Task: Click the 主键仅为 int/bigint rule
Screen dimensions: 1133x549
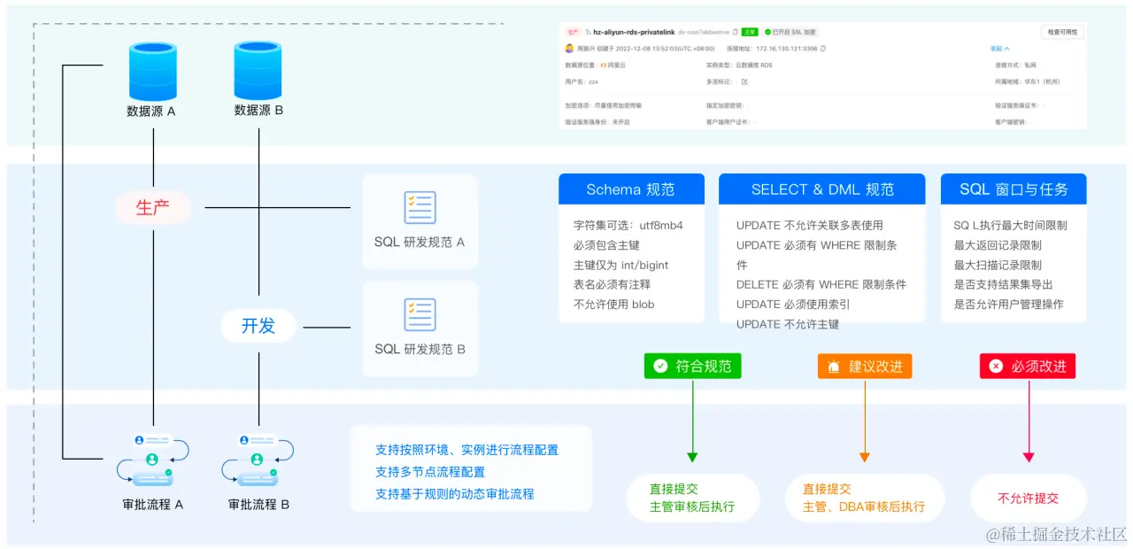Action: (x=620, y=265)
